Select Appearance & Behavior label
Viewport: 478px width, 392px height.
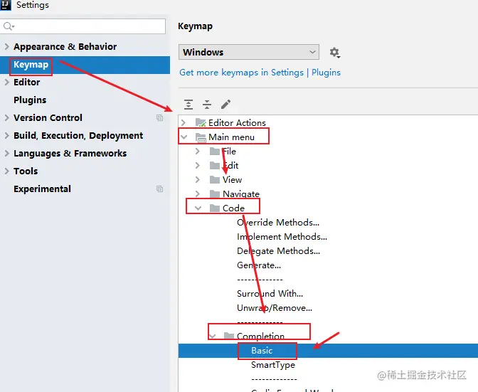pyautogui.click(x=65, y=47)
